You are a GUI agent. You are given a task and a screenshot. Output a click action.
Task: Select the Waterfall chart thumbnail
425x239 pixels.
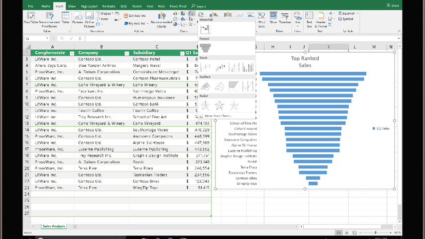[205, 29]
